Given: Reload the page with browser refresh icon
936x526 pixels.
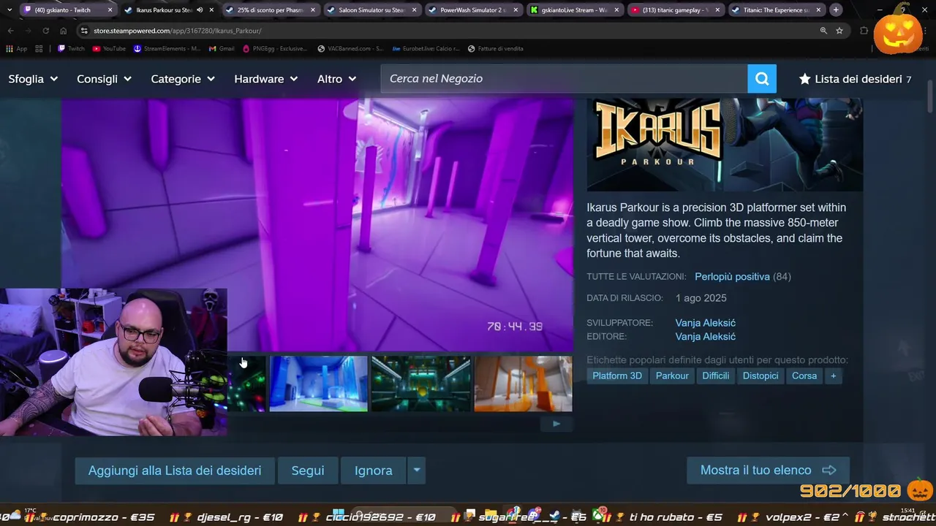Looking at the screenshot, I should tap(45, 31).
